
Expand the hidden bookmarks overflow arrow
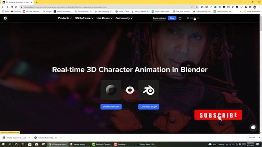click(241, 11)
